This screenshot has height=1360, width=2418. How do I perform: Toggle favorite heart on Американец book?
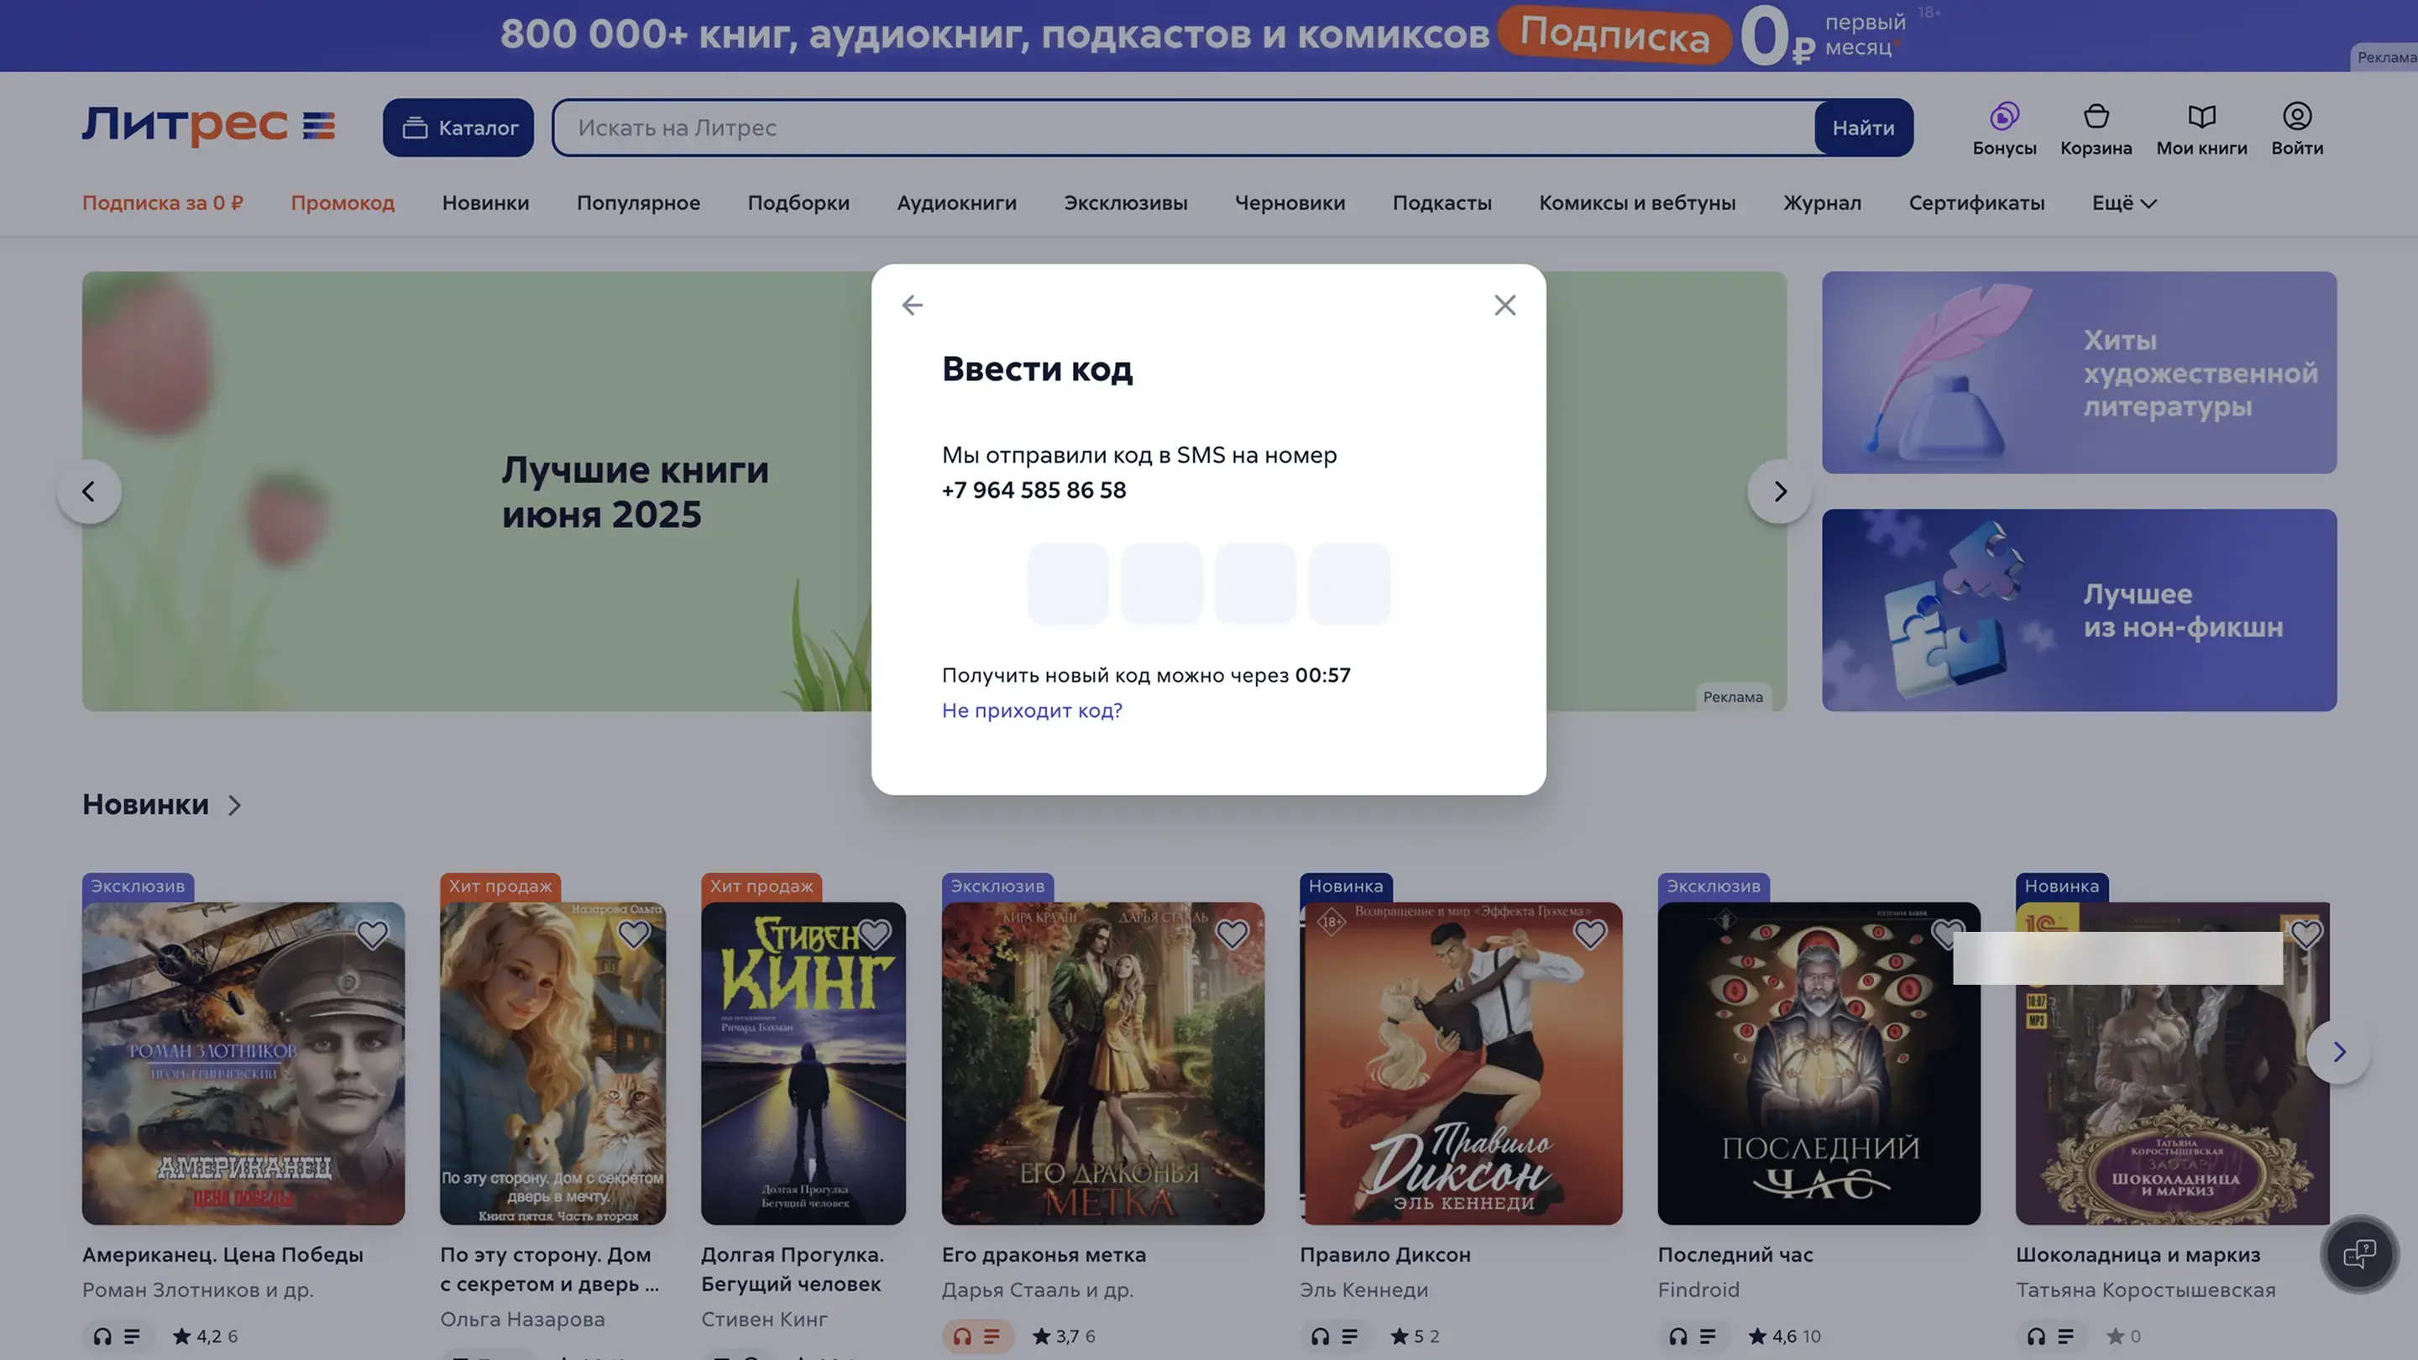[x=372, y=934]
